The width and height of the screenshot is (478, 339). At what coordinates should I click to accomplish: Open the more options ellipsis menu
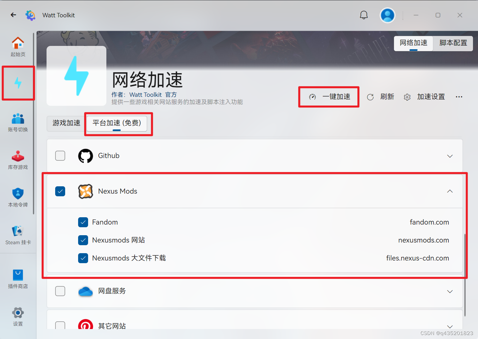[x=459, y=97]
